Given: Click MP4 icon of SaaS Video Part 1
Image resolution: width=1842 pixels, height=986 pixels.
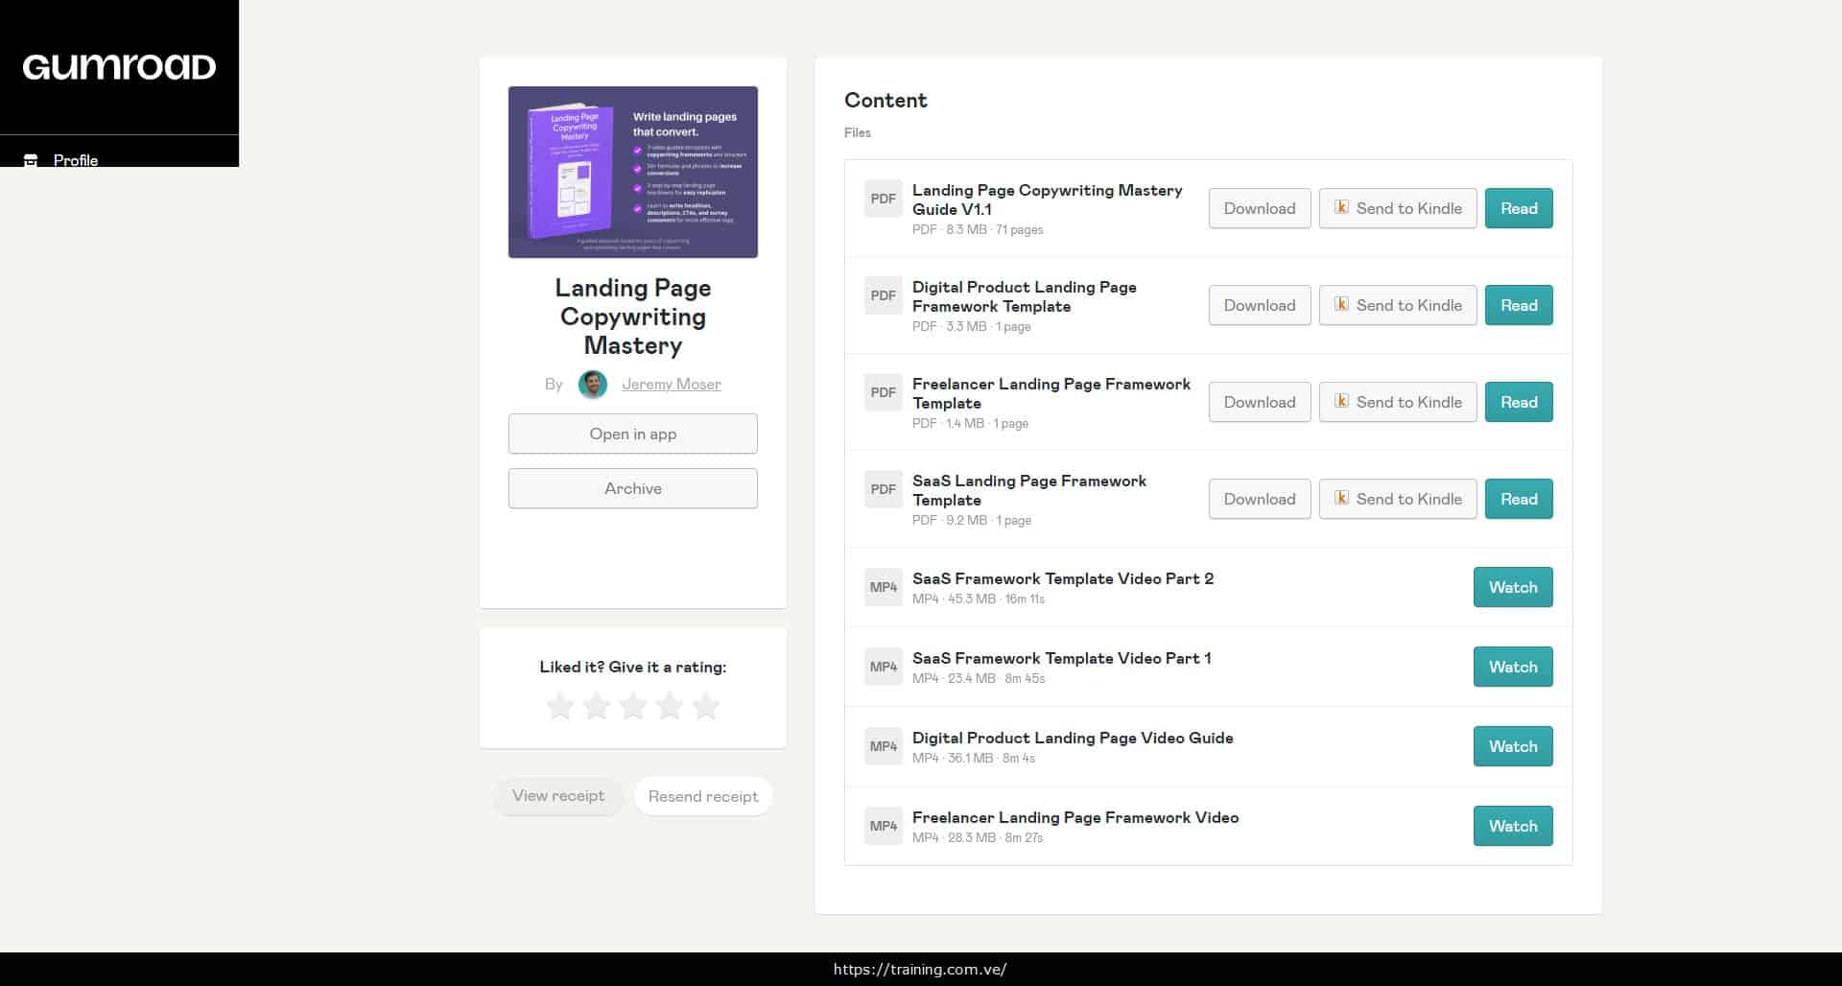Looking at the screenshot, I should pyautogui.click(x=883, y=667).
